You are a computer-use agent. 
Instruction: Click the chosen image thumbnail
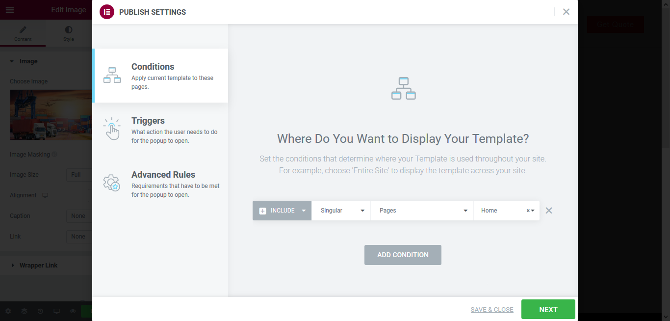(51, 115)
